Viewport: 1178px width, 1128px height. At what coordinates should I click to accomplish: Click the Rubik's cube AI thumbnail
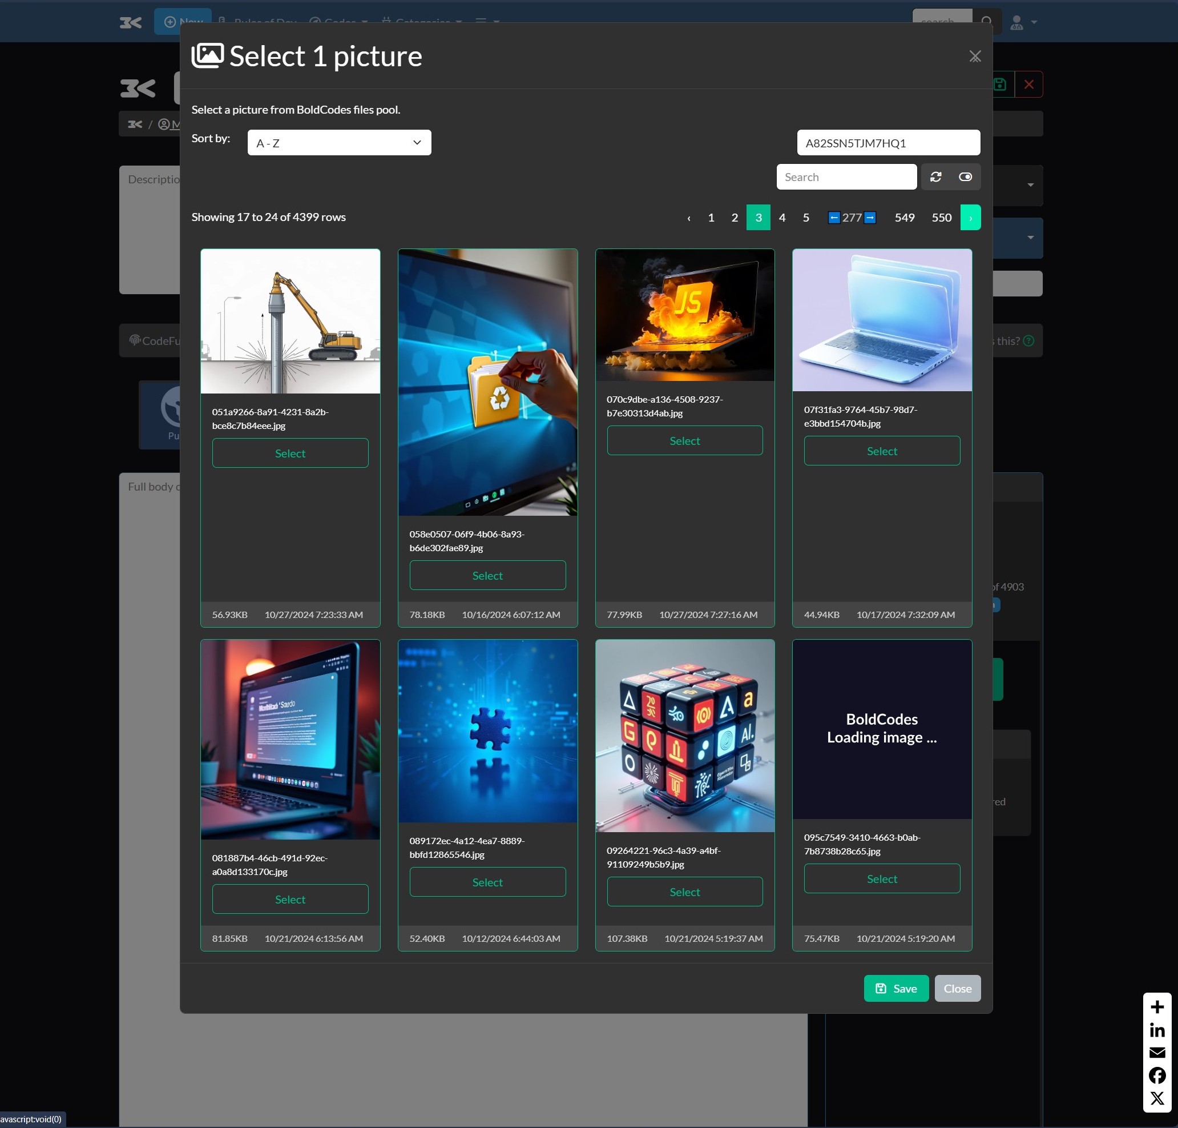point(684,736)
